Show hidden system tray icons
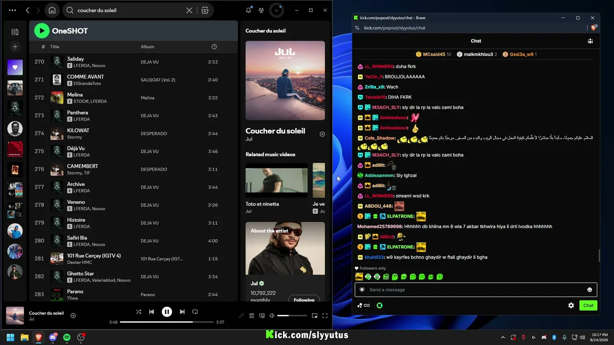 click(x=503, y=337)
